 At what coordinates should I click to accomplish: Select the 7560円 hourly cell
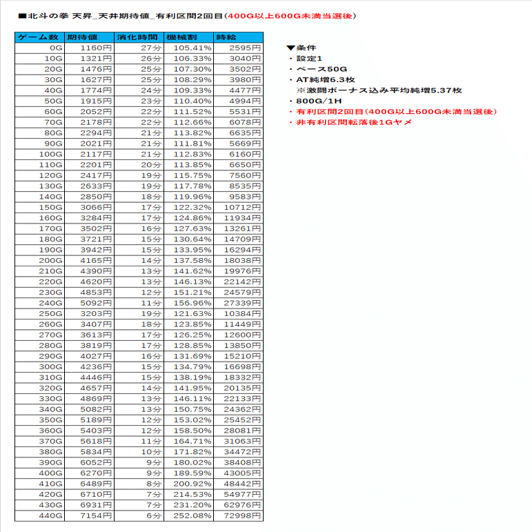click(x=238, y=175)
